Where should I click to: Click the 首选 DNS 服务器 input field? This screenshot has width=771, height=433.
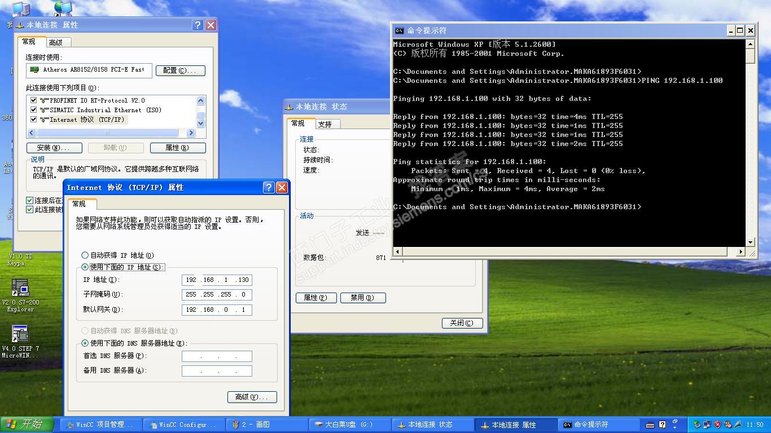tap(217, 356)
